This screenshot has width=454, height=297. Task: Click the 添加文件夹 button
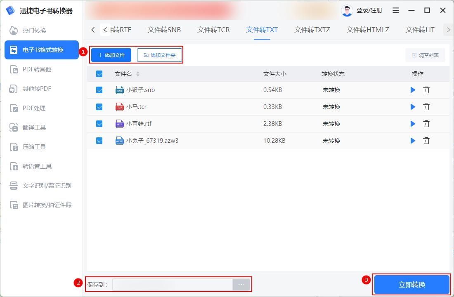pos(160,55)
